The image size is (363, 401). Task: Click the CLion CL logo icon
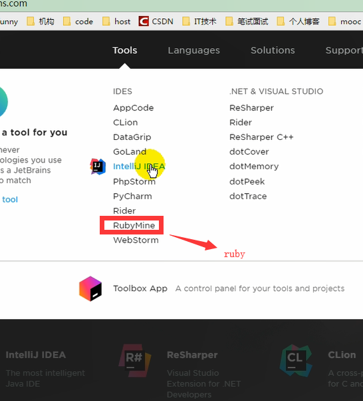pyautogui.click(x=296, y=360)
